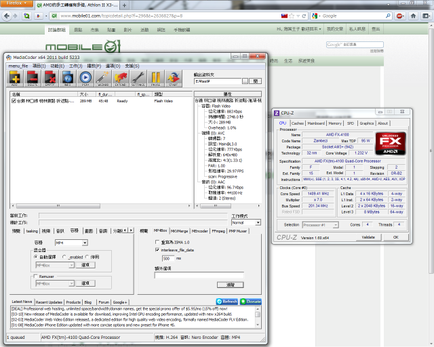Open the (O) options menu in MediaCoder
Screen dimensions: 434x347
[x=113, y=66]
